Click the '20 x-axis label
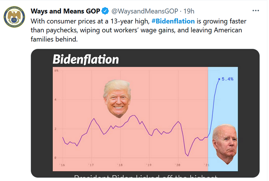The height and width of the screenshot is (181, 269). tap(178, 165)
